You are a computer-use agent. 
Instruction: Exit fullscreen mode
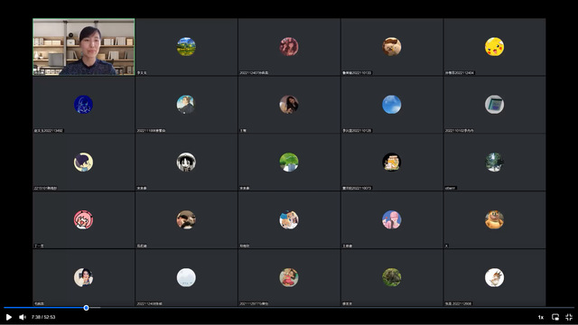pyautogui.click(x=569, y=317)
